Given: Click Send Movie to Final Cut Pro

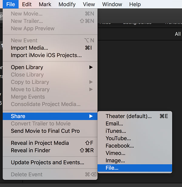Looking at the screenshot, I should [45, 131].
